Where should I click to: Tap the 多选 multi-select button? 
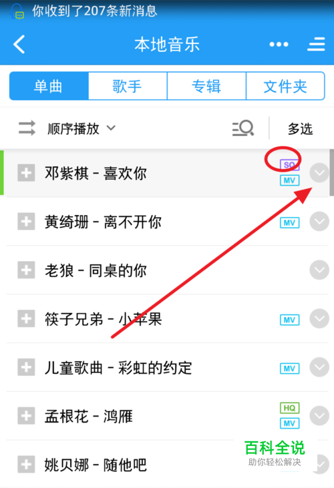[x=300, y=128]
